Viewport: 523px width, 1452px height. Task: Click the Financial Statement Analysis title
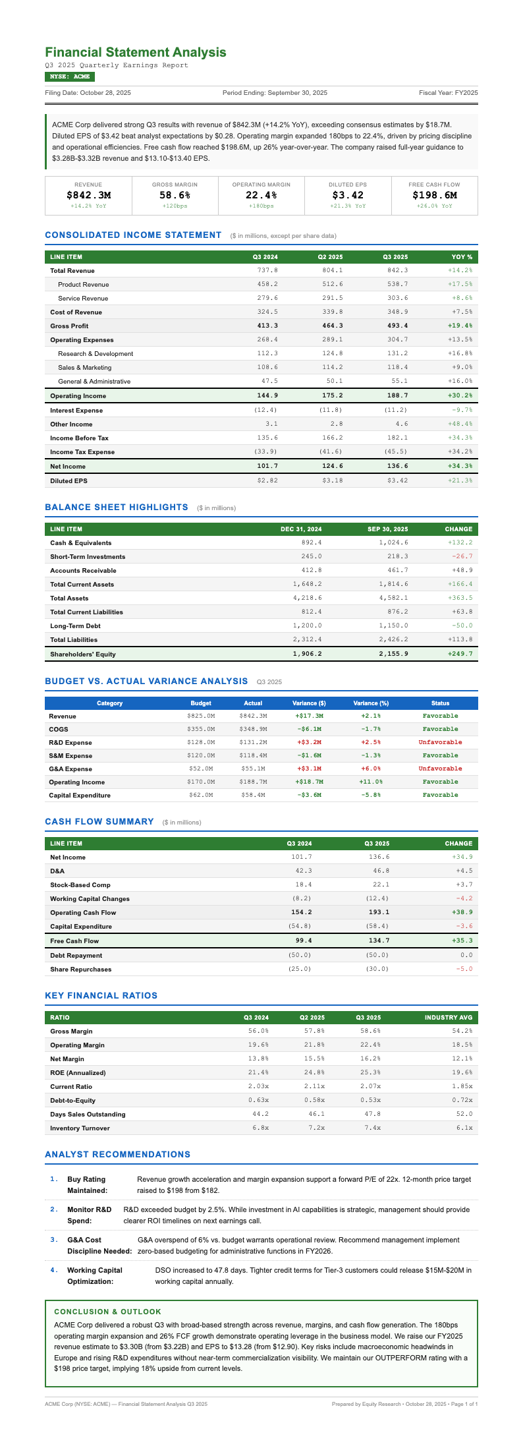136,52
